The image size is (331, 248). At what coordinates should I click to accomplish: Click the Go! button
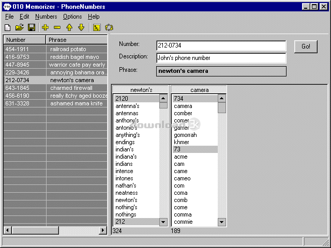coord(306,47)
